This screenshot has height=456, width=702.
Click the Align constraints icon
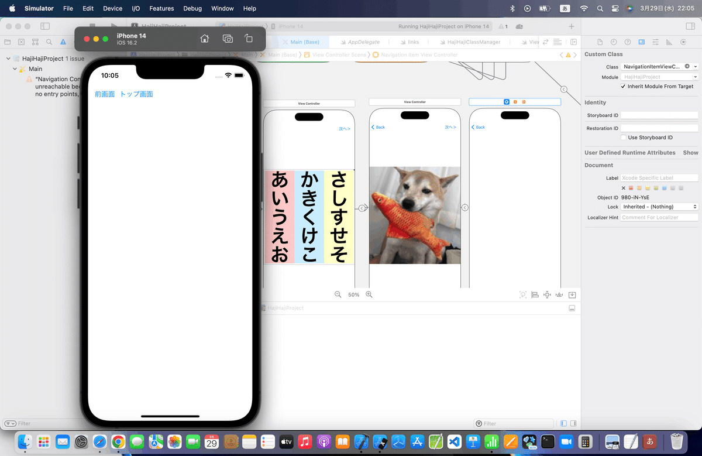(x=535, y=294)
